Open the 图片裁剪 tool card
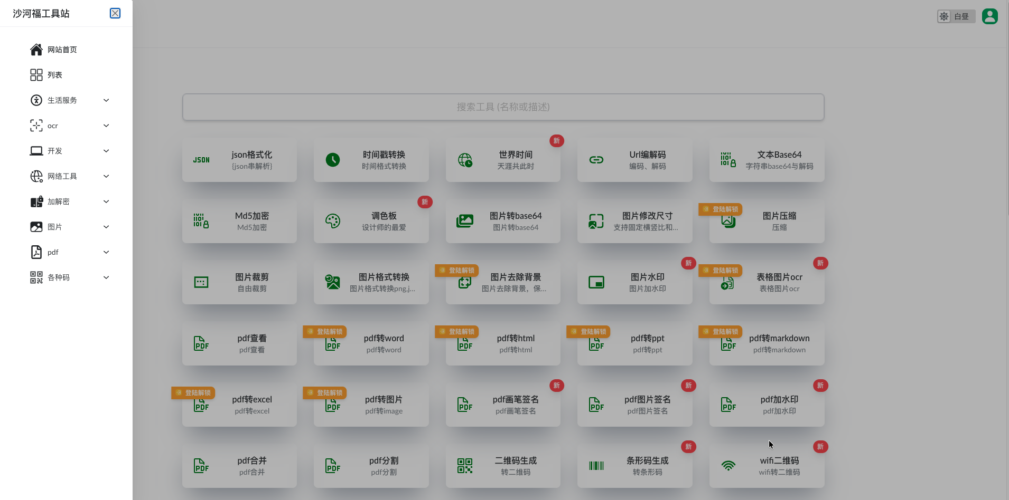The width and height of the screenshot is (1009, 500). 239,282
